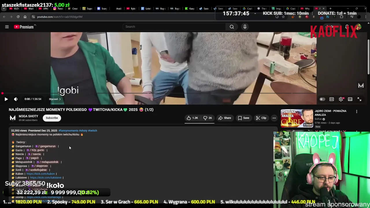The image size is (370, 208).
Task: Click the search magnifier button
Action: [232, 27]
